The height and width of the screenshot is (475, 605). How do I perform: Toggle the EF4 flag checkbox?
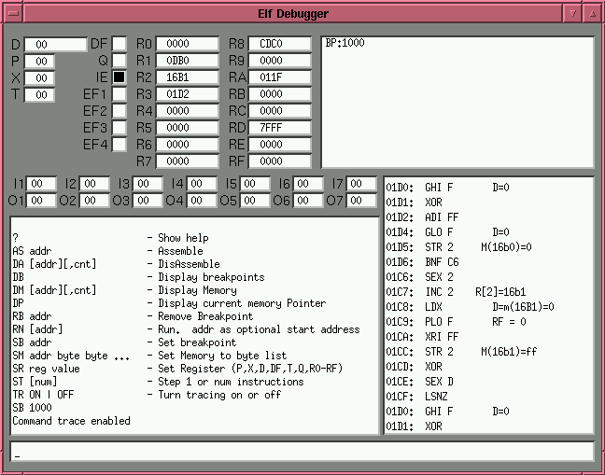120,145
